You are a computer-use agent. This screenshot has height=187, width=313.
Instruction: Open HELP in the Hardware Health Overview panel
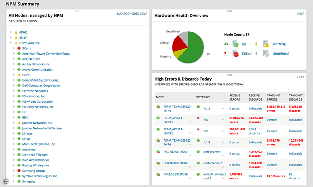(x=300, y=14)
